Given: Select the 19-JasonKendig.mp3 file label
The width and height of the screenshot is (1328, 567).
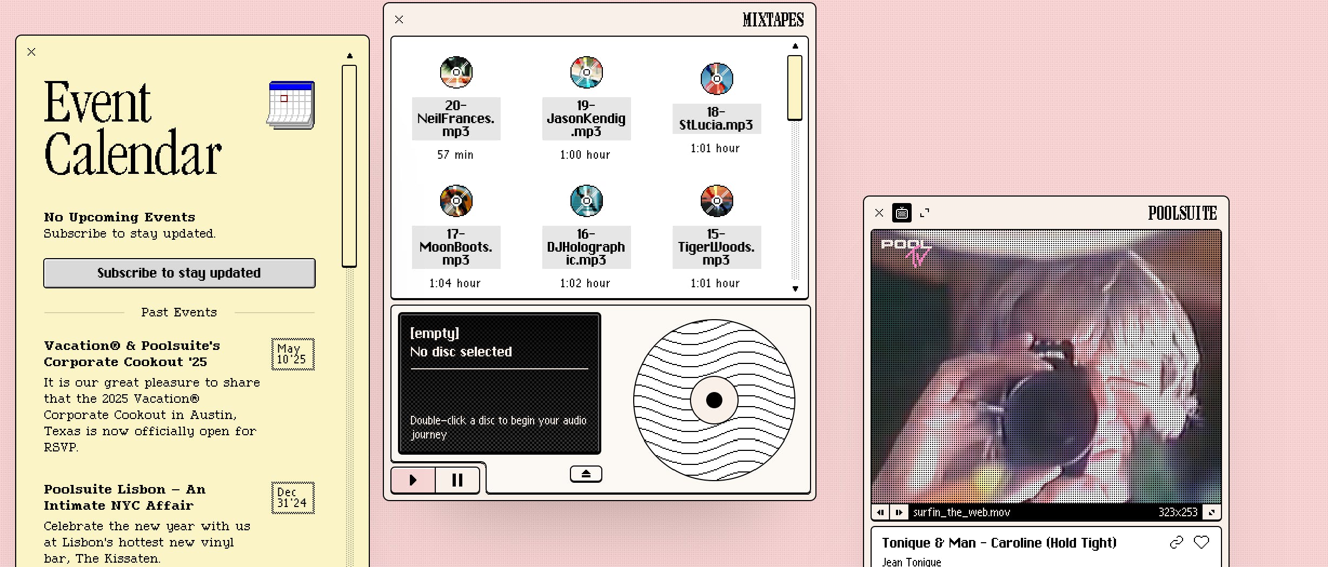Looking at the screenshot, I should click(x=586, y=119).
